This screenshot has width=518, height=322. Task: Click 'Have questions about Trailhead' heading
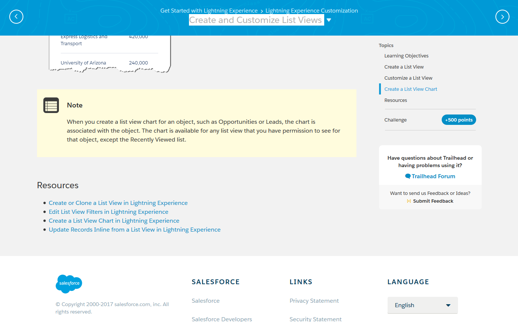tap(430, 162)
